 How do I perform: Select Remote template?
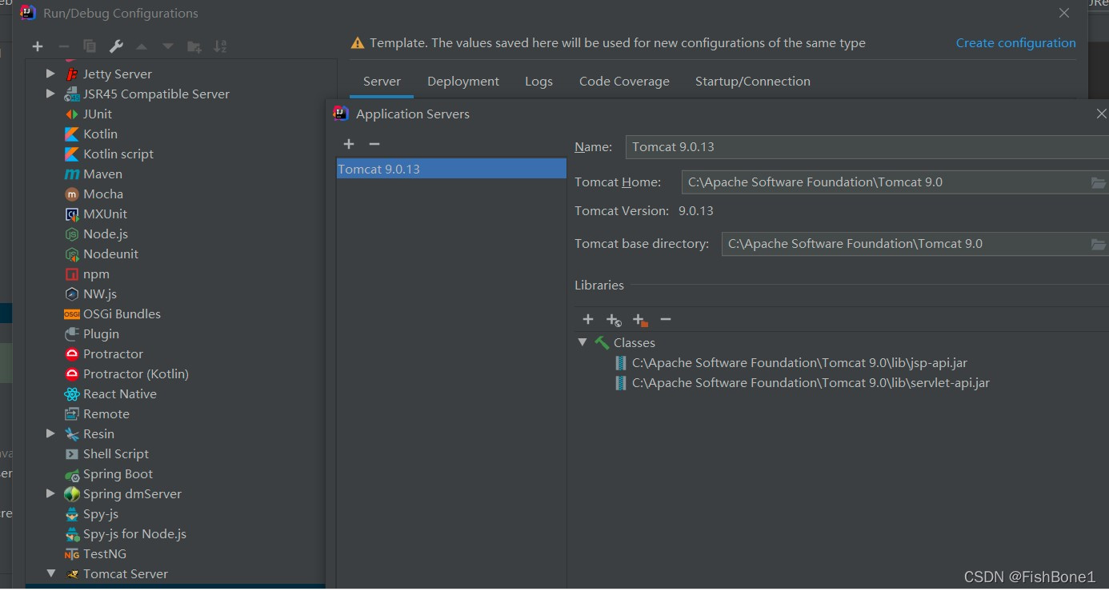(x=106, y=413)
